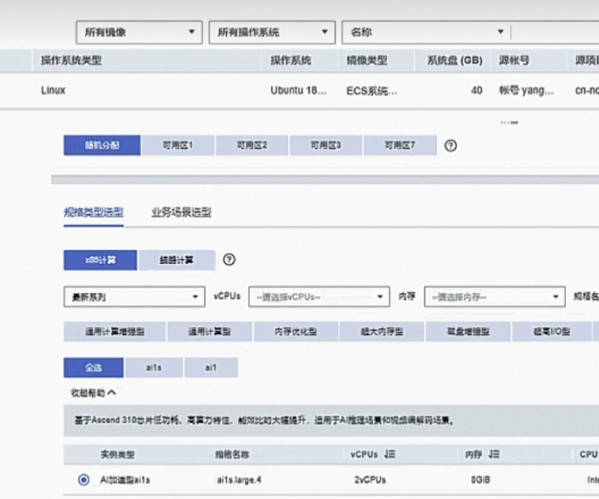Click the search box beside 名称 dropdown
The height and width of the screenshot is (499, 599).
pos(555,32)
